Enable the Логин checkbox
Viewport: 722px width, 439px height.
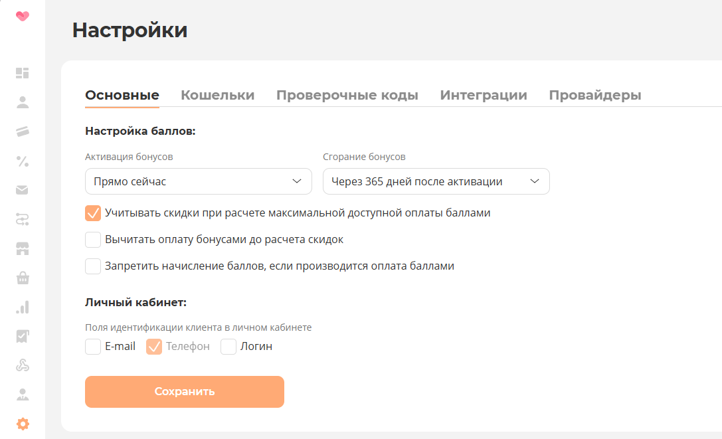(228, 347)
